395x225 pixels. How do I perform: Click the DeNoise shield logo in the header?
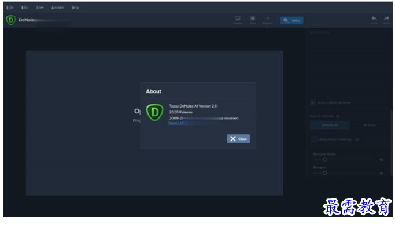pos(11,20)
